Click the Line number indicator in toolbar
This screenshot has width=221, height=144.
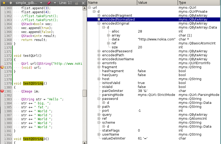coord(66,3)
